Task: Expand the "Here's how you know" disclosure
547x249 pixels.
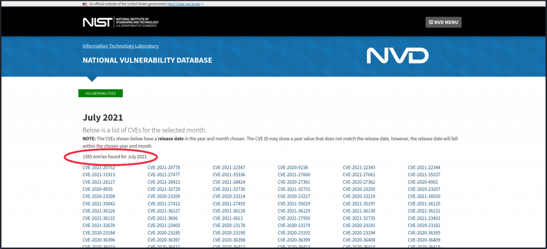Action: (185, 4)
